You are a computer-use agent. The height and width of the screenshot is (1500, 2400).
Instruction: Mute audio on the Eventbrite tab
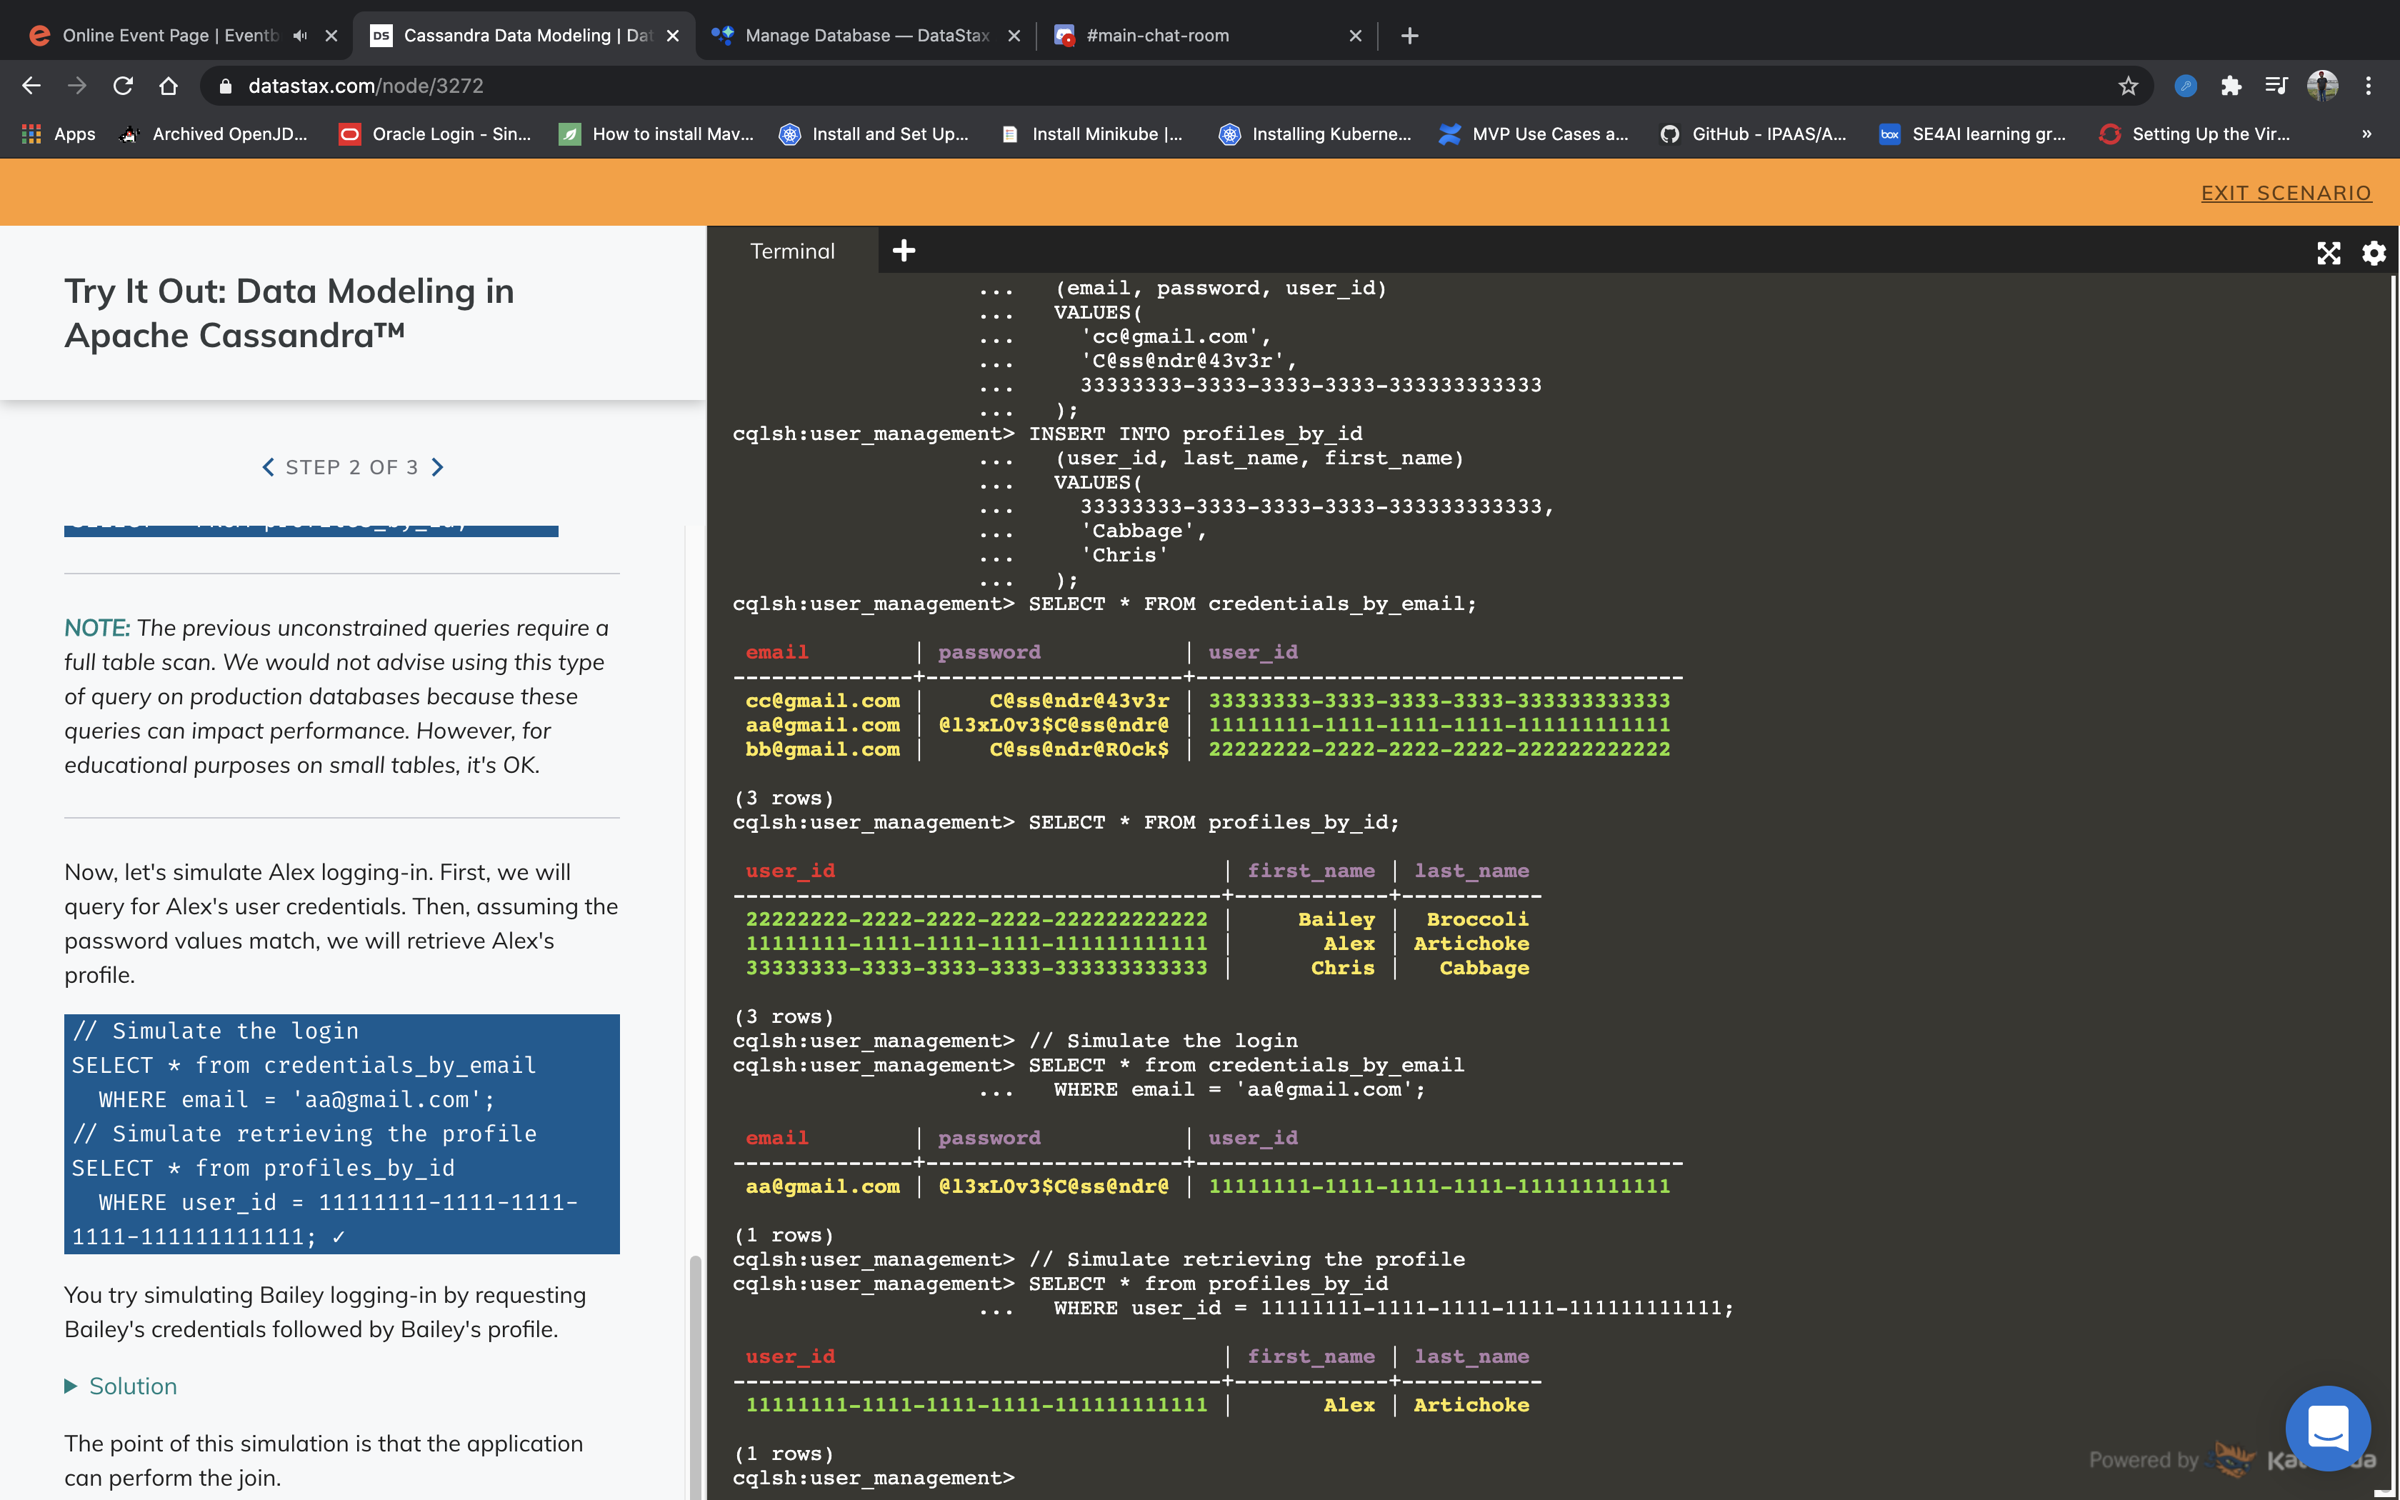[301, 35]
